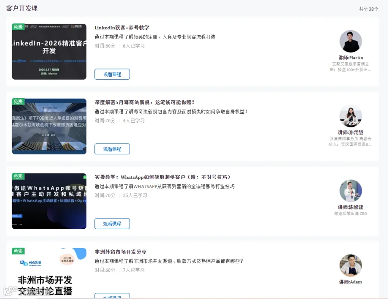Click the 免费 badge on the LinkedIn course

(18, 27)
